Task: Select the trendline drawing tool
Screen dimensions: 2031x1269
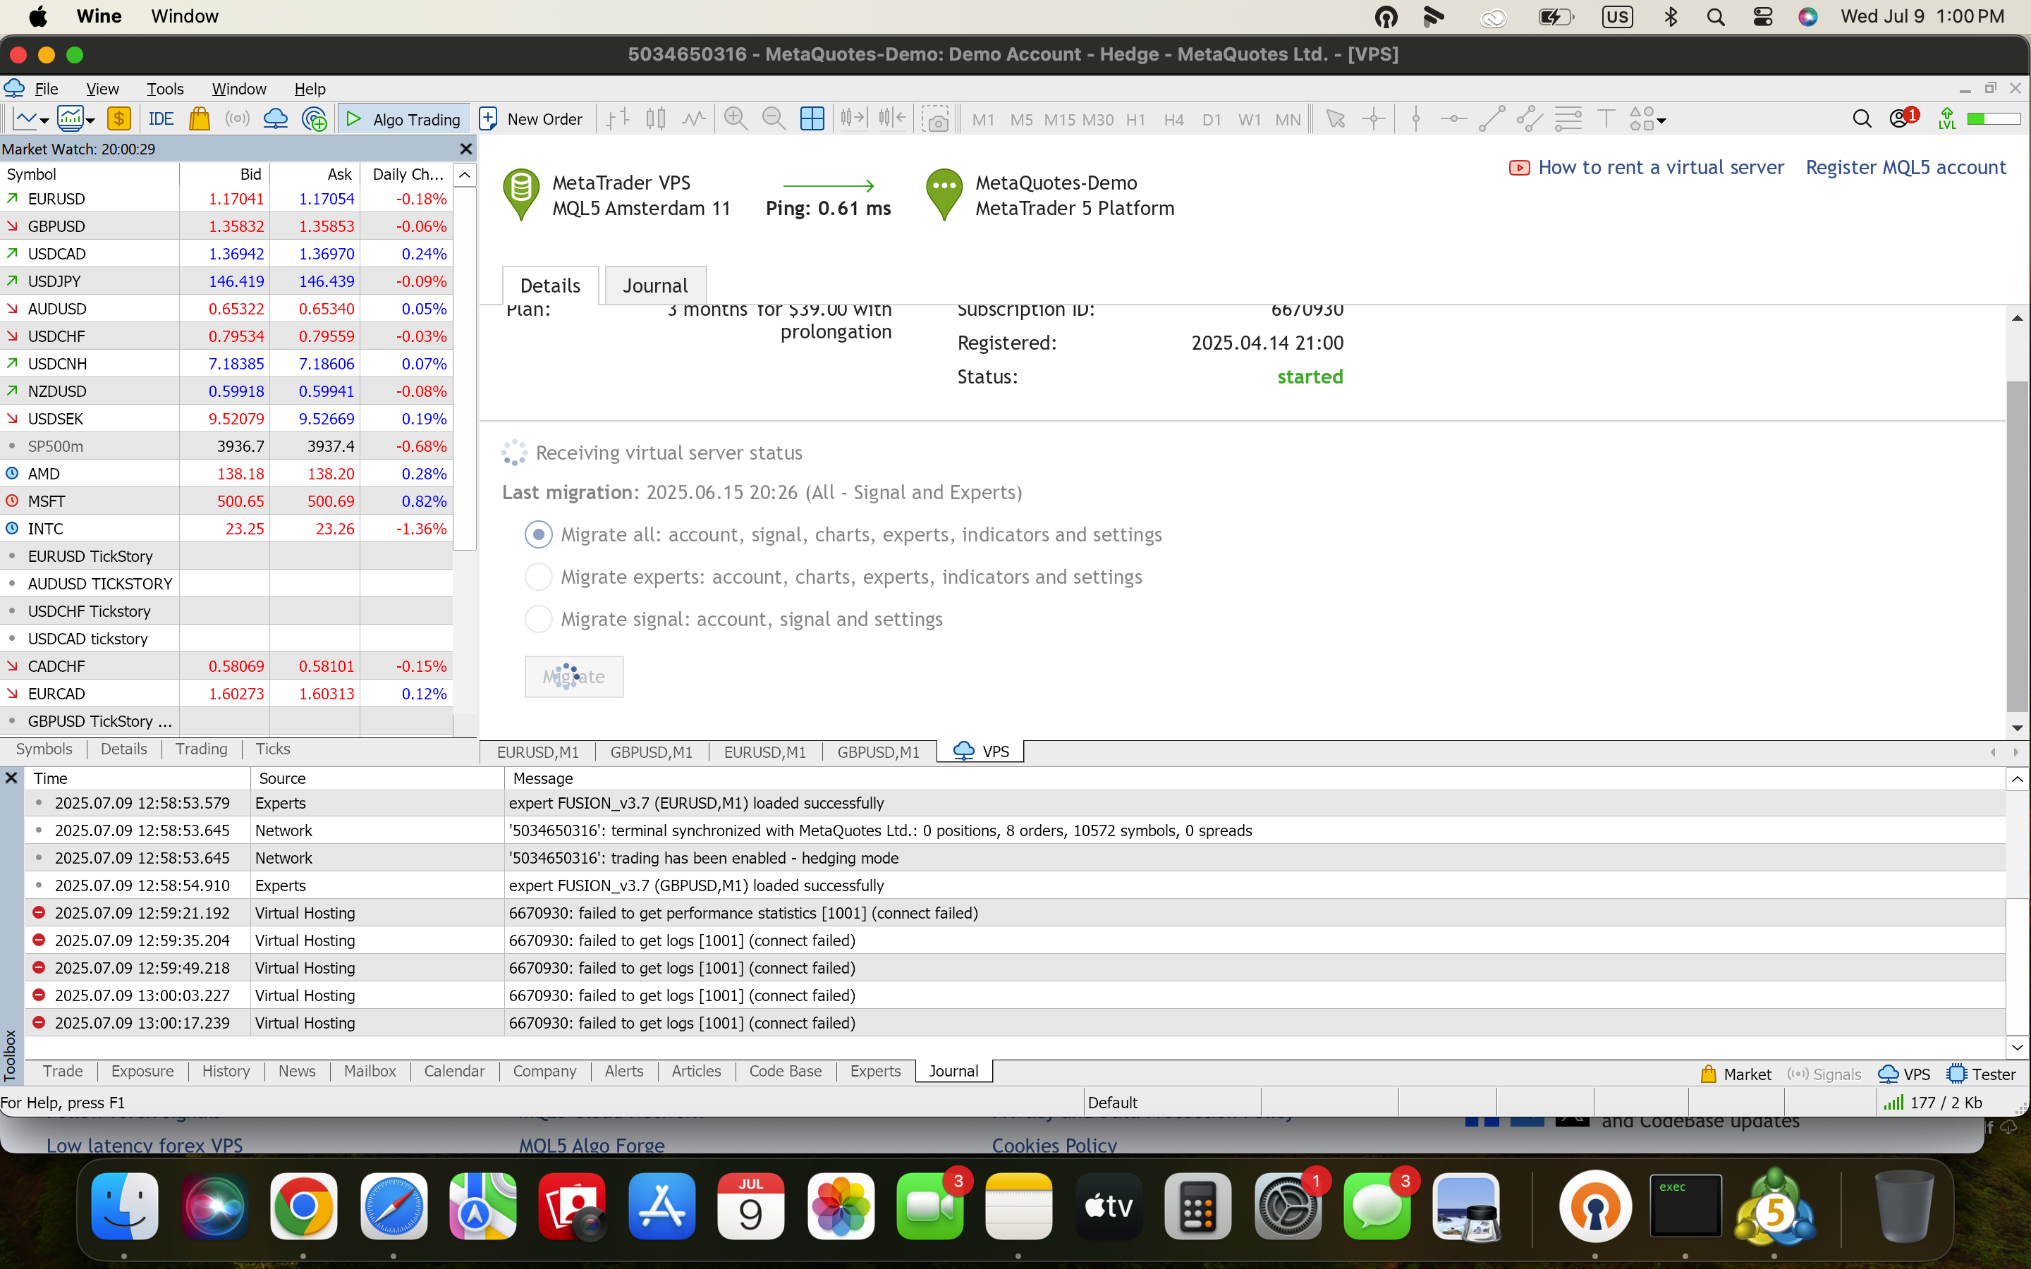Action: pos(1492,119)
